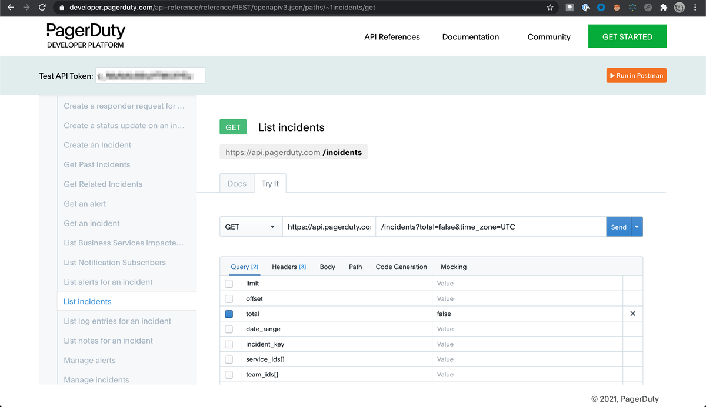The width and height of the screenshot is (706, 407).
Task: Click the browser address bar URL
Action: 222,8
